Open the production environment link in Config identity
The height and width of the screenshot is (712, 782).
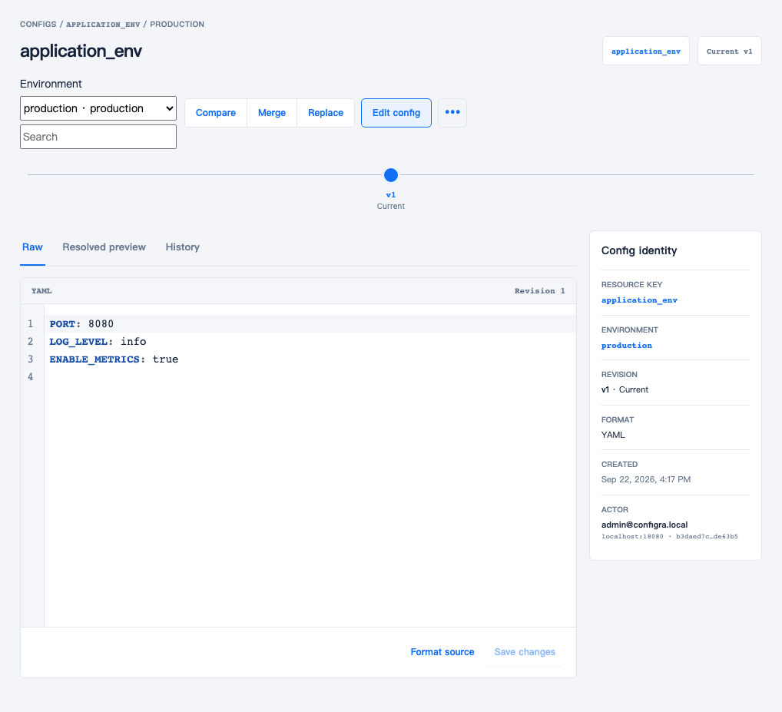(x=626, y=346)
